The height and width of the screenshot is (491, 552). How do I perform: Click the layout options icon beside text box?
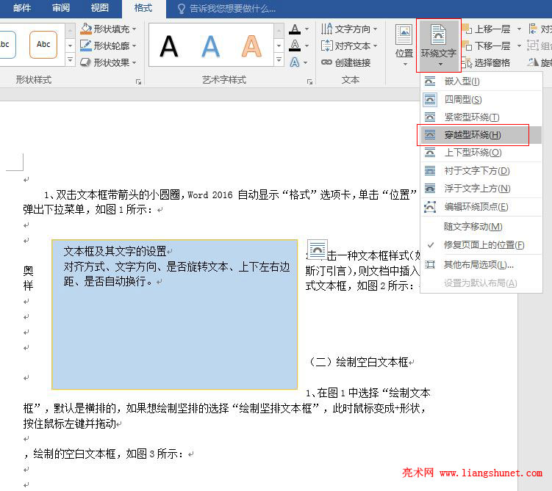(318, 250)
